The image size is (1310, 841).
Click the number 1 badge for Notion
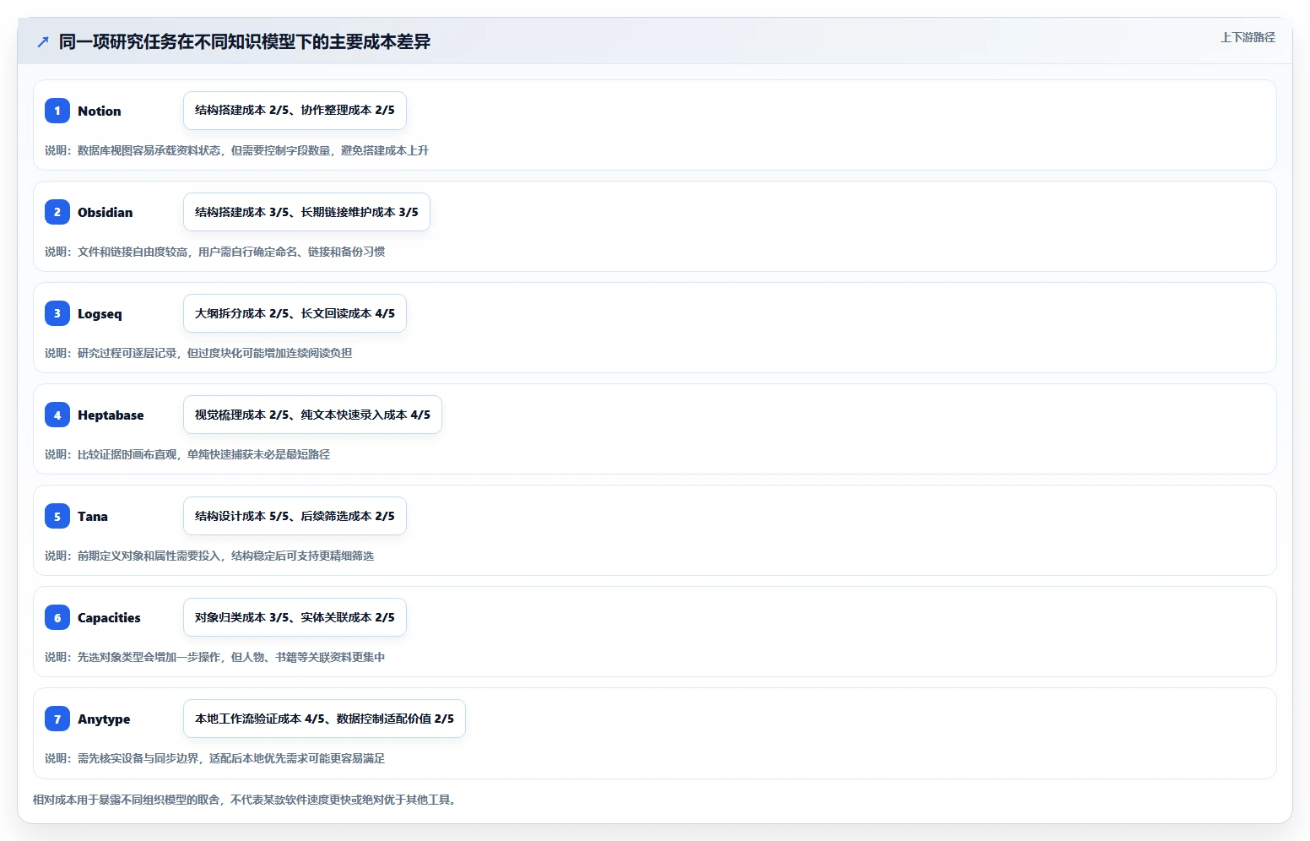(57, 111)
